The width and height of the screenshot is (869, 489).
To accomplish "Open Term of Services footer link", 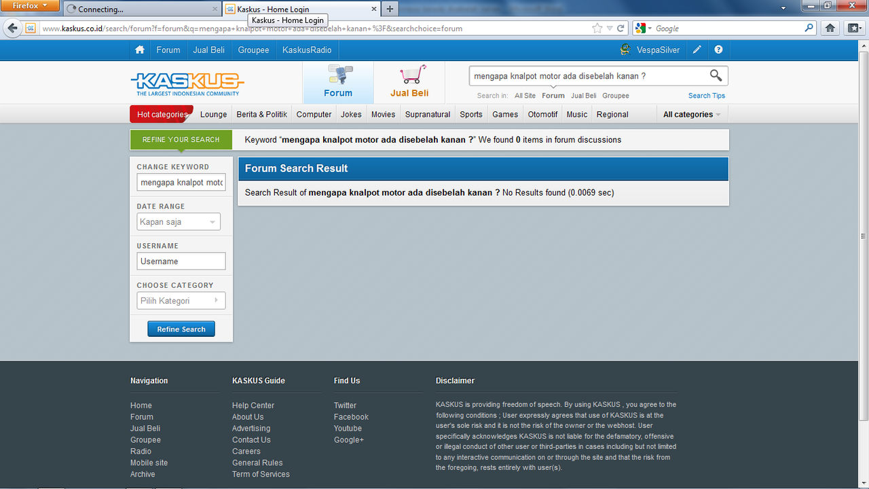I will click(261, 474).
